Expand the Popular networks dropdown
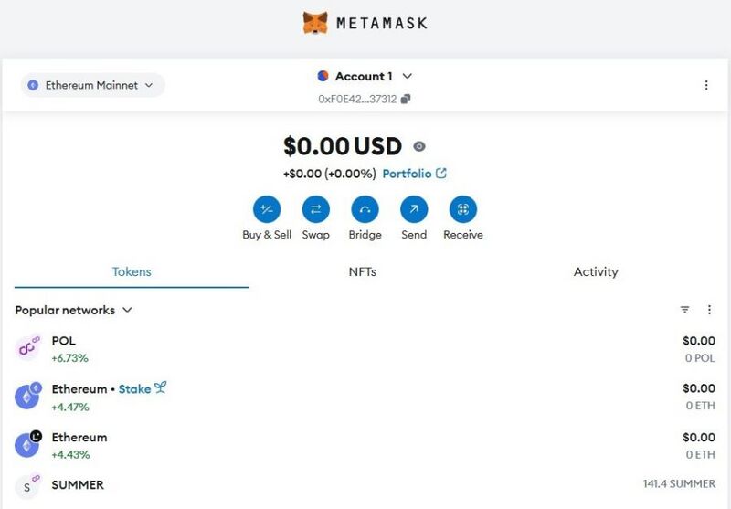 click(x=73, y=310)
